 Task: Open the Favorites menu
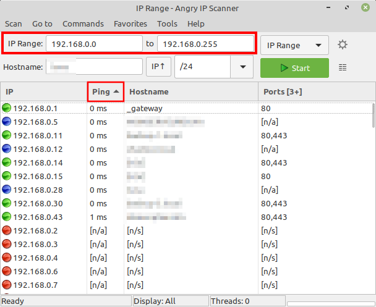[130, 23]
